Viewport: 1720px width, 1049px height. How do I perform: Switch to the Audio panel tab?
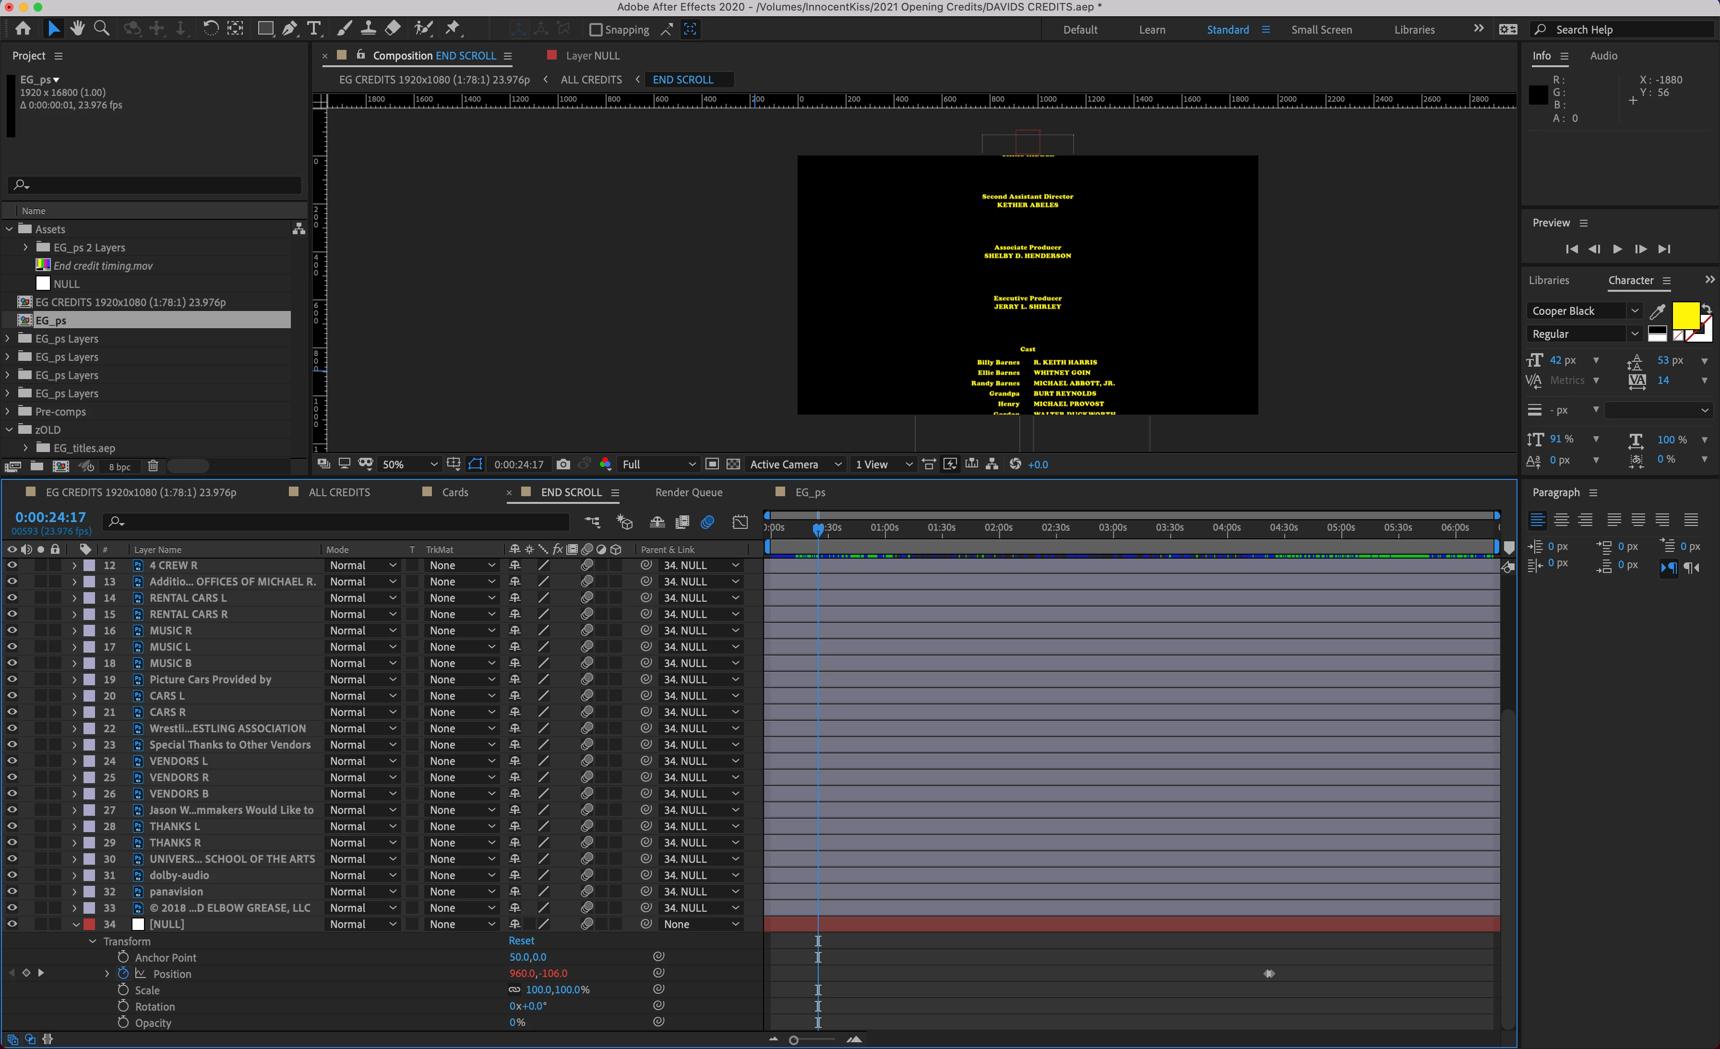1603,56
